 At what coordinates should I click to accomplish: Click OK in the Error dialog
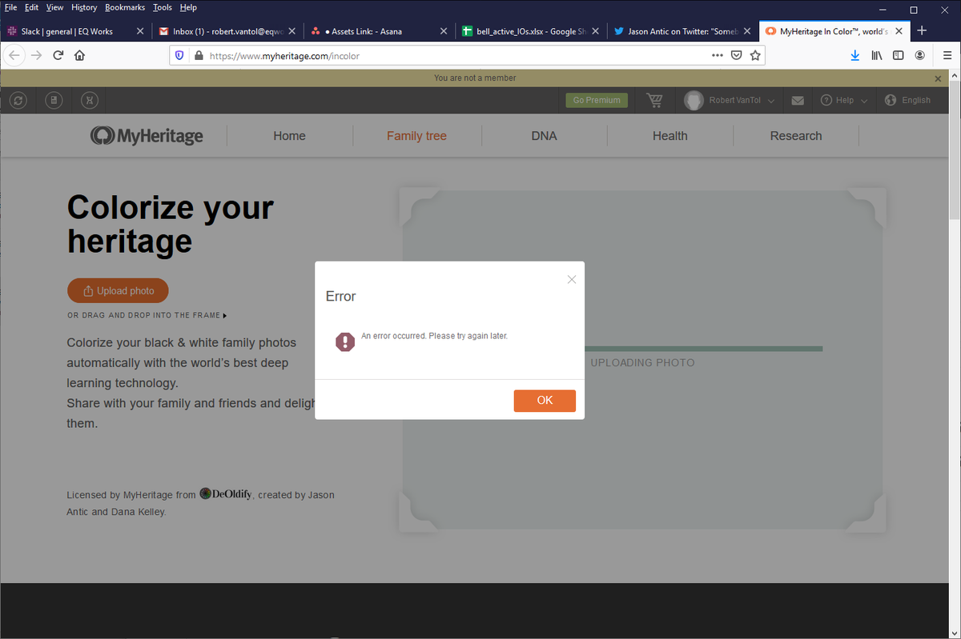click(545, 400)
